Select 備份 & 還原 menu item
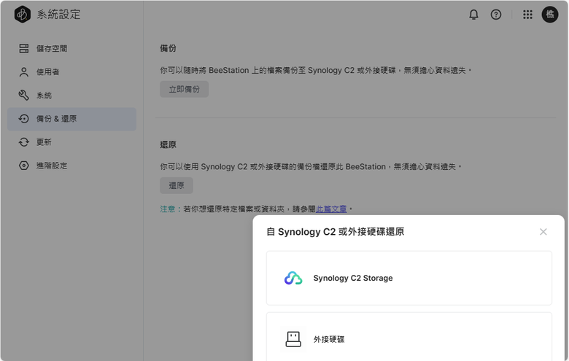 tap(71, 119)
